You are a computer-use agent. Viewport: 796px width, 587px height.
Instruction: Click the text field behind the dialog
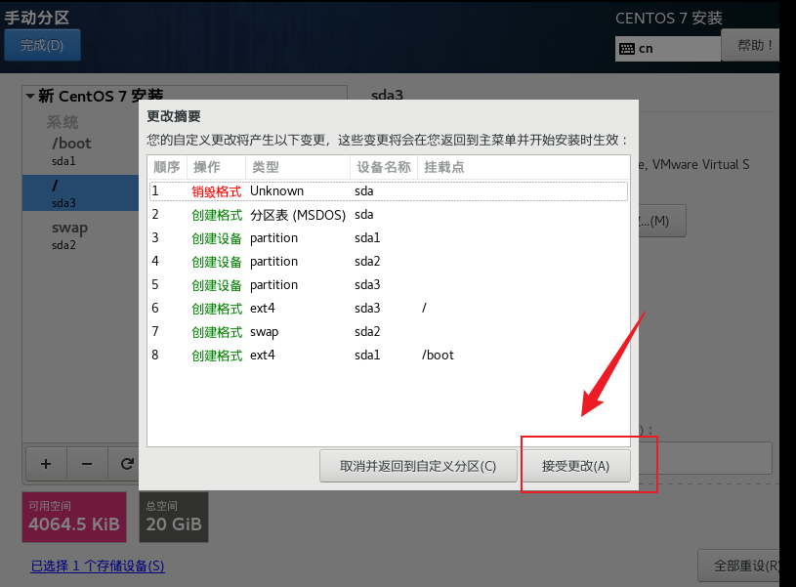click(x=705, y=458)
